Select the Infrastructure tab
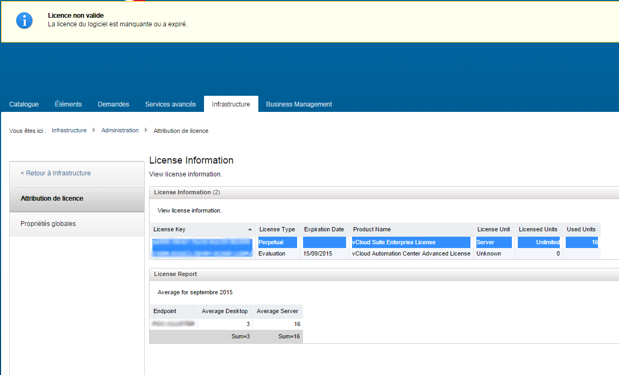The image size is (619, 375). pyautogui.click(x=231, y=104)
